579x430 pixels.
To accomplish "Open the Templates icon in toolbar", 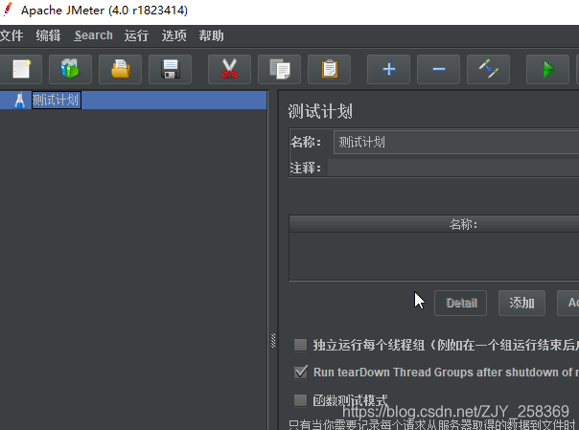I will click(70, 69).
